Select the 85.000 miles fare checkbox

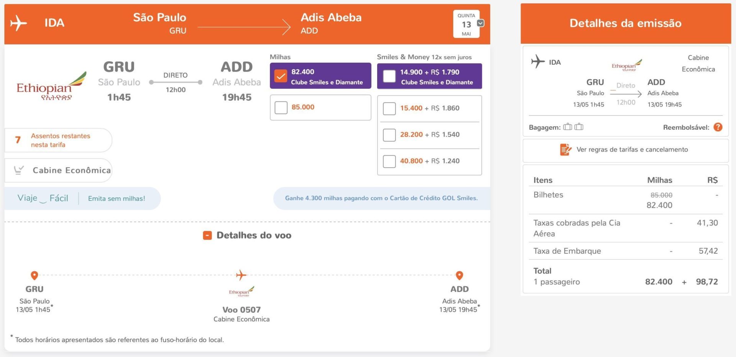click(x=281, y=108)
